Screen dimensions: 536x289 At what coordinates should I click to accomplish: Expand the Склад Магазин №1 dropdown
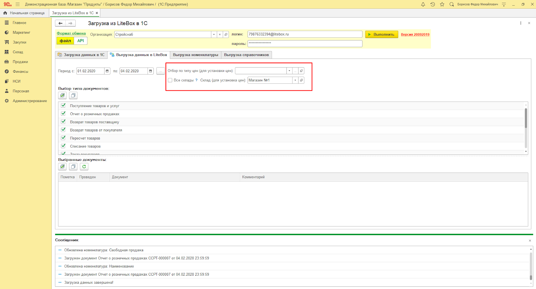coord(295,80)
